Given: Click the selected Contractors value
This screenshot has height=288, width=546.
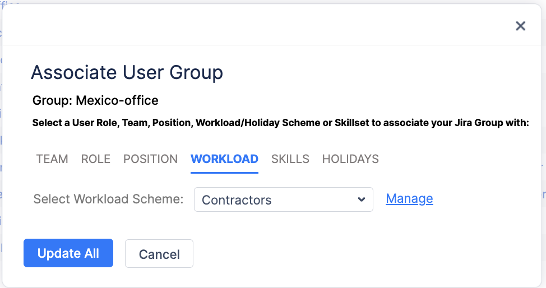Looking at the screenshot, I should pyautogui.click(x=237, y=200).
